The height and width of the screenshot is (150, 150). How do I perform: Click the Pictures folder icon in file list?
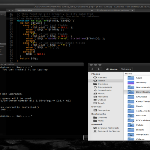(131, 115)
